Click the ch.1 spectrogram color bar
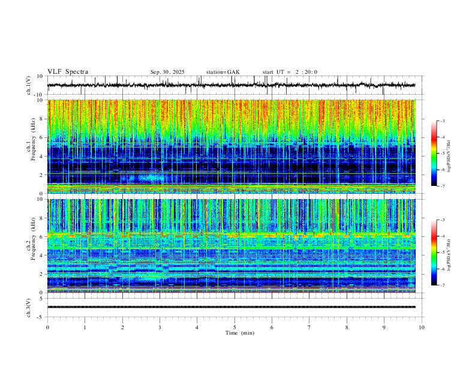The image size is (475, 367). 434,154
